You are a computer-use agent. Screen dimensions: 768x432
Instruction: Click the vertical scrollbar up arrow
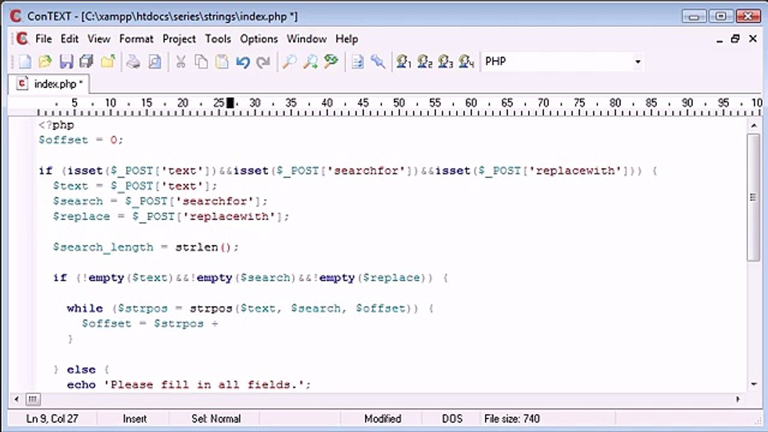coord(754,125)
